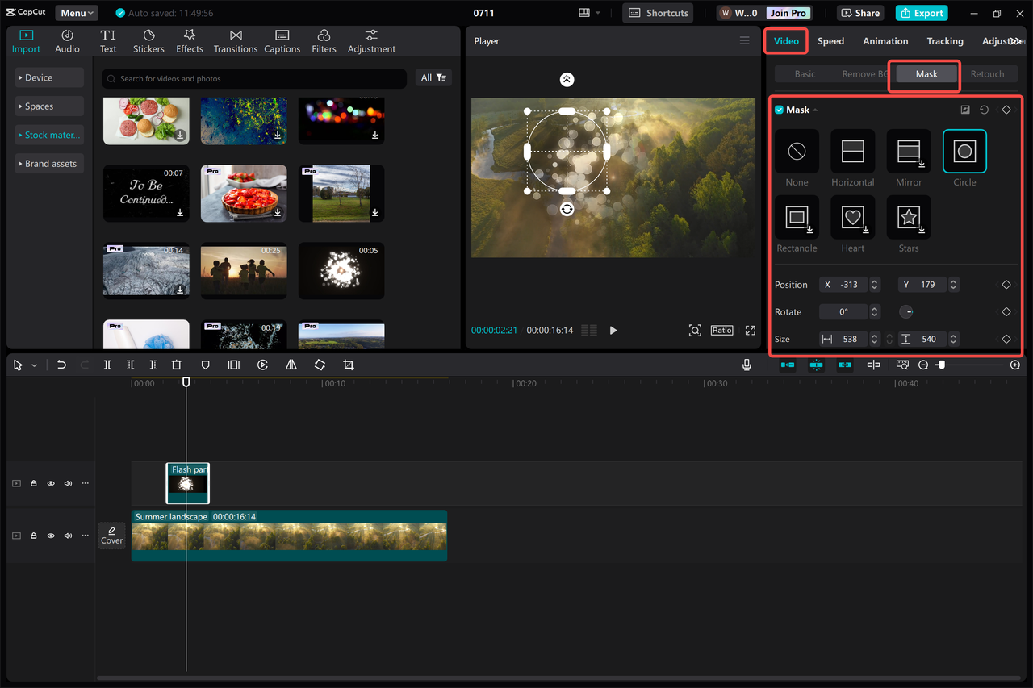Expand the Device section
1033x688 pixels.
(48, 77)
